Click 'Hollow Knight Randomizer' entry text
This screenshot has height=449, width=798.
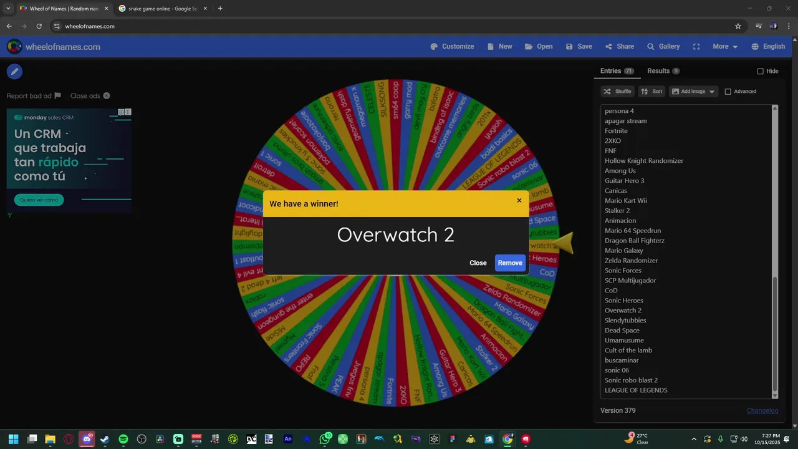[644, 161]
